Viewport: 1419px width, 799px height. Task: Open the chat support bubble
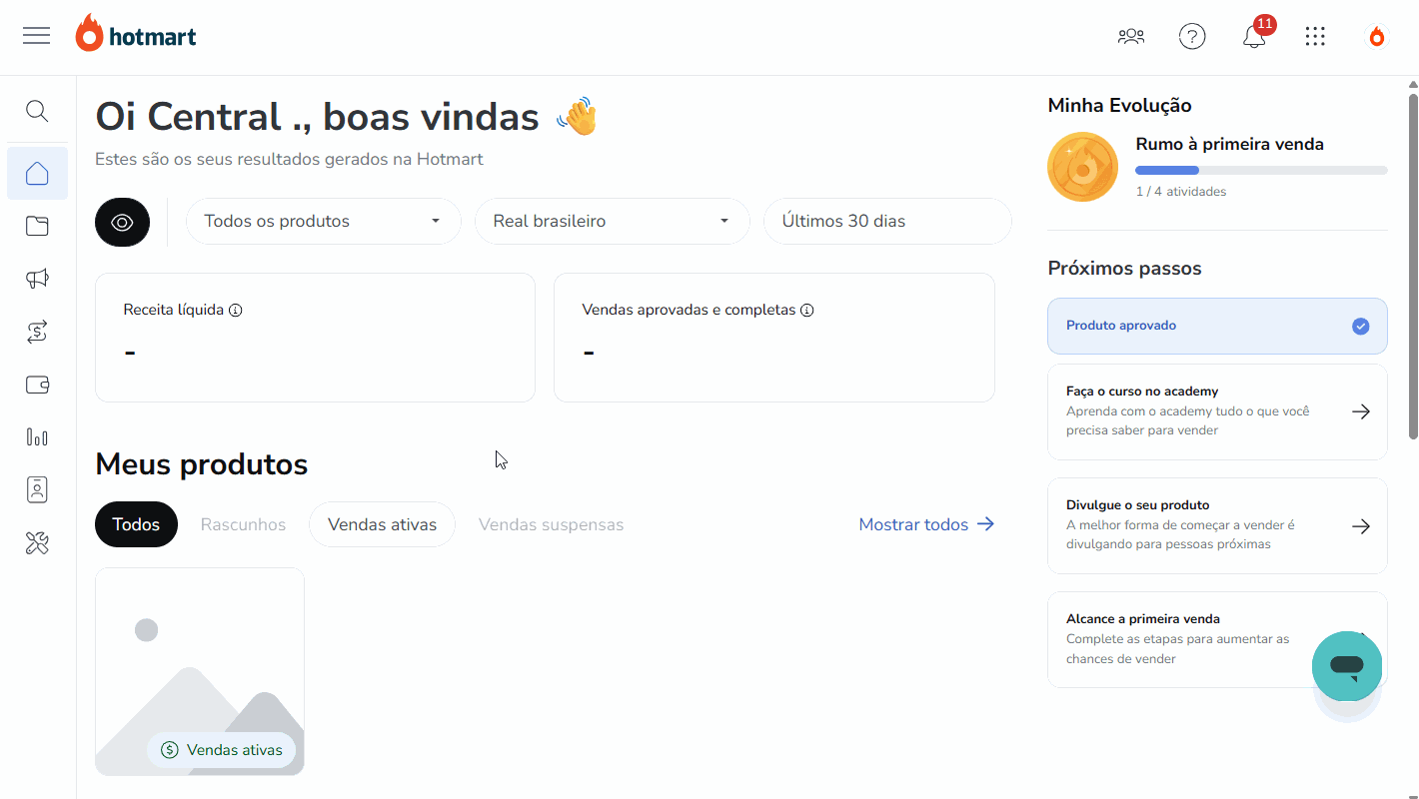pyautogui.click(x=1347, y=665)
